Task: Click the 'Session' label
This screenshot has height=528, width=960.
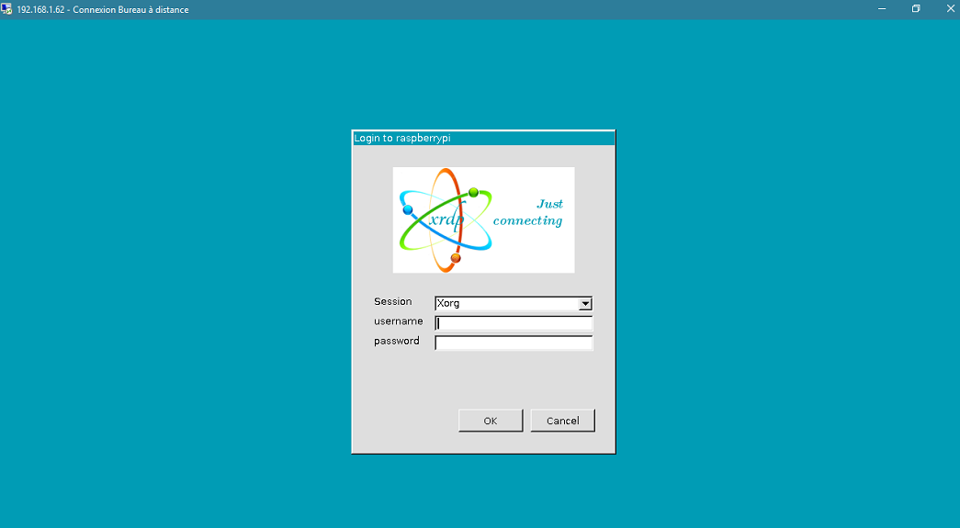Action: (x=393, y=301)
